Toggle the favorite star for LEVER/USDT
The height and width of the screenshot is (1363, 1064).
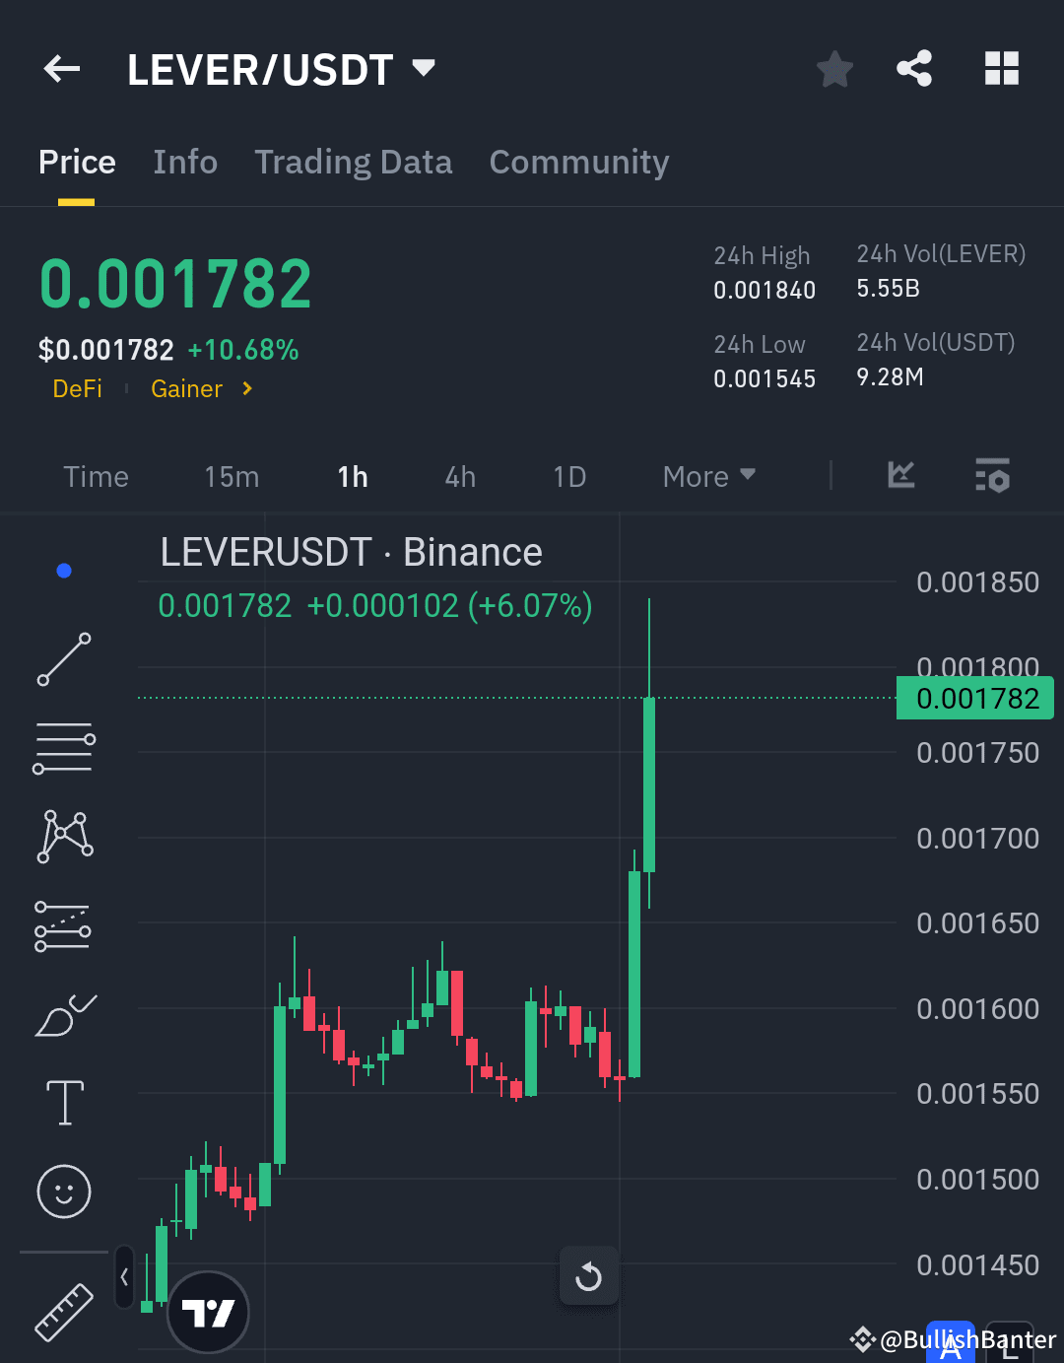pos(833,69)
